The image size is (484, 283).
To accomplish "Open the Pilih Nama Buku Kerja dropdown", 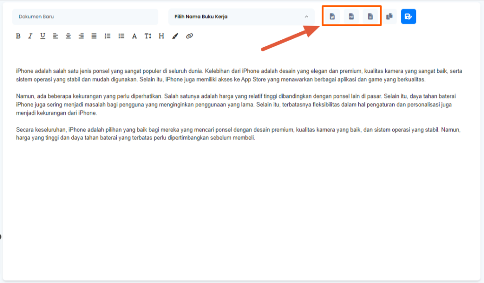I will [242, 17].
